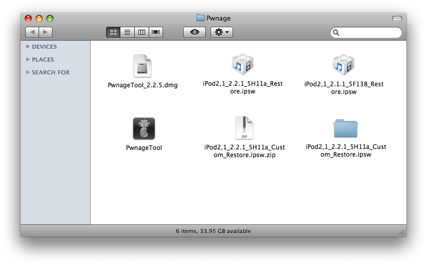Expand the DEVICES sidebar section
Viewport: 427px width, 265px height.
tap(28, 47)
